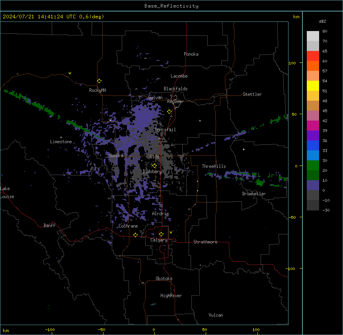The image size is (343, 335).
Task: Click the Sylvan label on map
Action: point(155,97)
